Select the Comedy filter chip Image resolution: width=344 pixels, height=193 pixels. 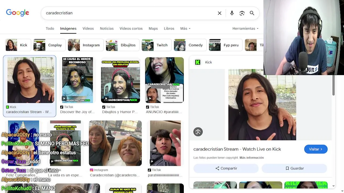point(190,45)
